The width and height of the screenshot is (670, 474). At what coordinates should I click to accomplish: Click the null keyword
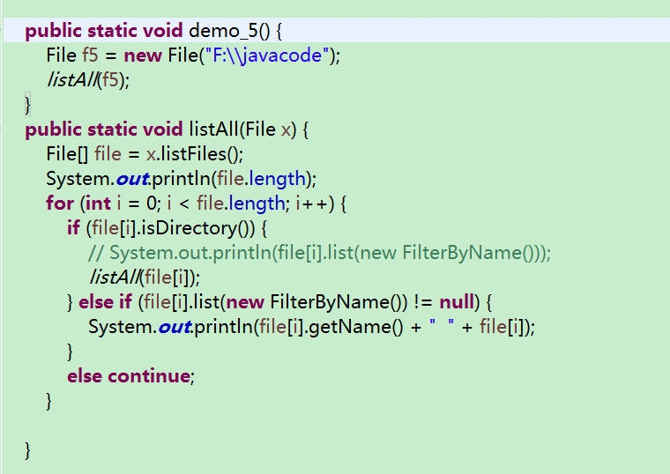457,302
